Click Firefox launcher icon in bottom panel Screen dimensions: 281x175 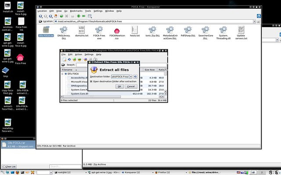click(18, 172)
